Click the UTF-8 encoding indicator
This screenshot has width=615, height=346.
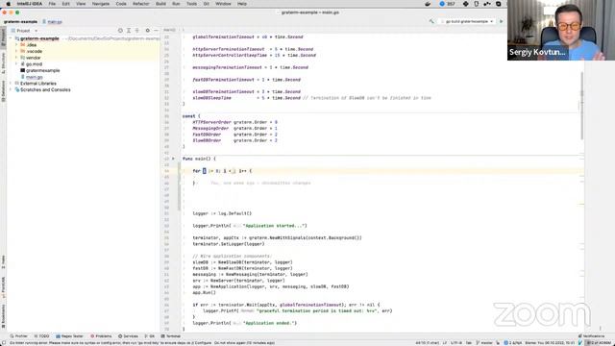(x=456, y=343)
